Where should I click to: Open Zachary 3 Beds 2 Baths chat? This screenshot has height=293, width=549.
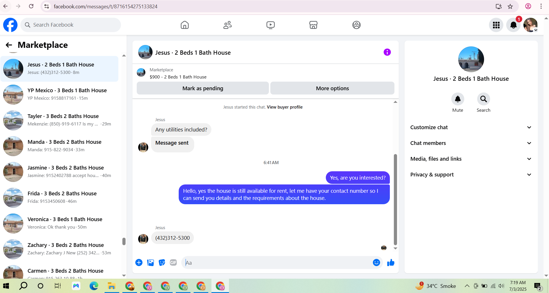pyautogui.click(x=59, y=249)
